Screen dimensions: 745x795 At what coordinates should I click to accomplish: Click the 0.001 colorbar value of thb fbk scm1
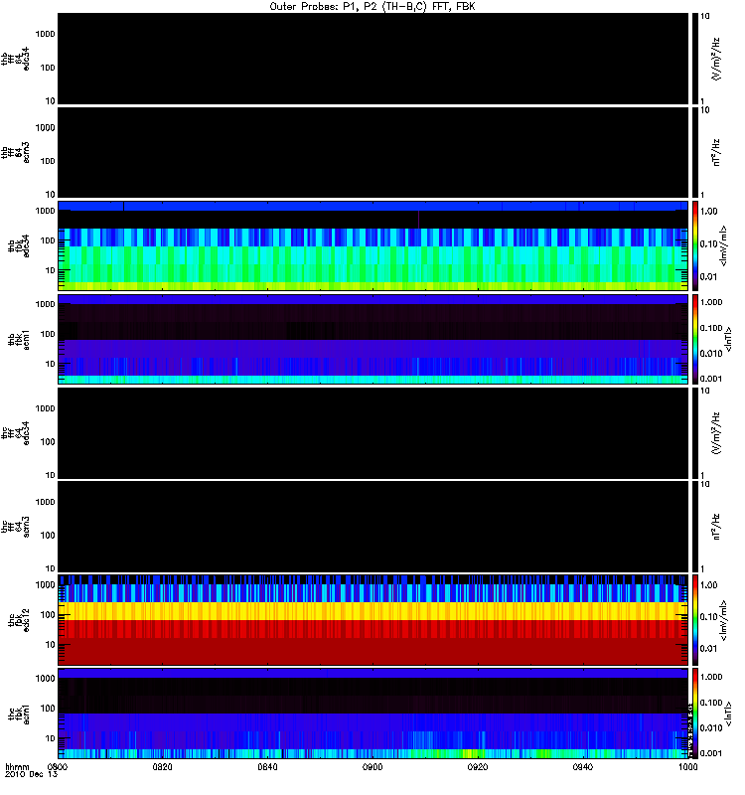coord(711,379)
